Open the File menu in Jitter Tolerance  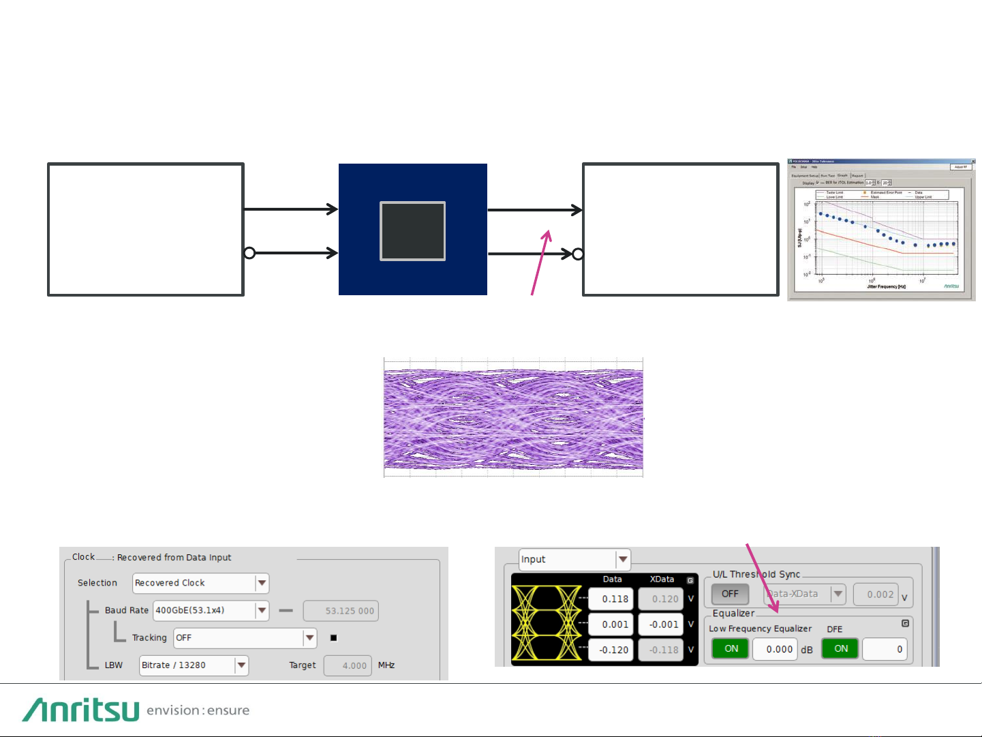coord(794,167)
